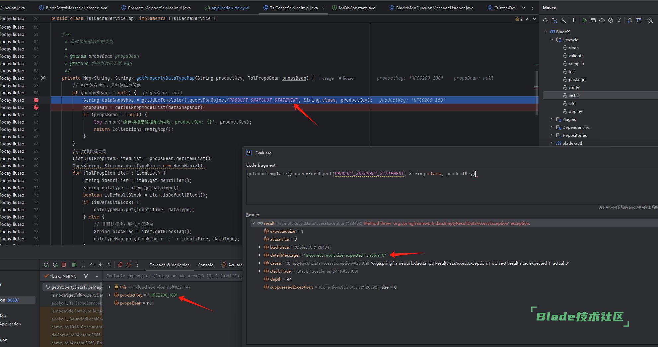Image resolution: width=658 pixels, height=347 pixels.
Task: Open the Console debugger tab
Action: coord(205,265)
